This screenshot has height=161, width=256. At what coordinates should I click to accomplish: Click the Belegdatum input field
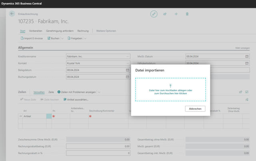click(x=98, y=70)
